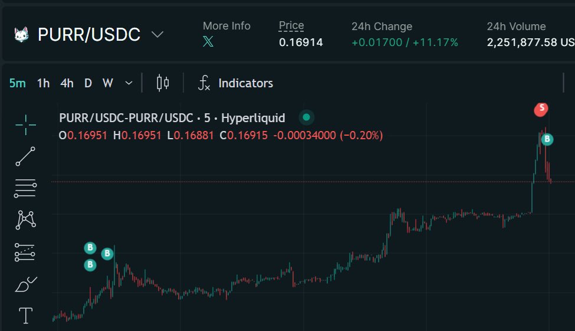Click the More Info label
Image resolution: width=575 pixels, height=331 pixels.
point(226,26)
